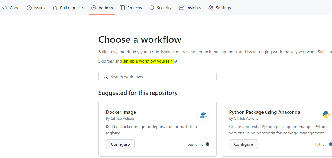Click the Python language label
The image size is (332, 158).
321,145
